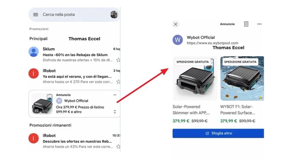Screen dimensions: 294x165
Task: Star the Sklum email
Action: pos(118,60)
